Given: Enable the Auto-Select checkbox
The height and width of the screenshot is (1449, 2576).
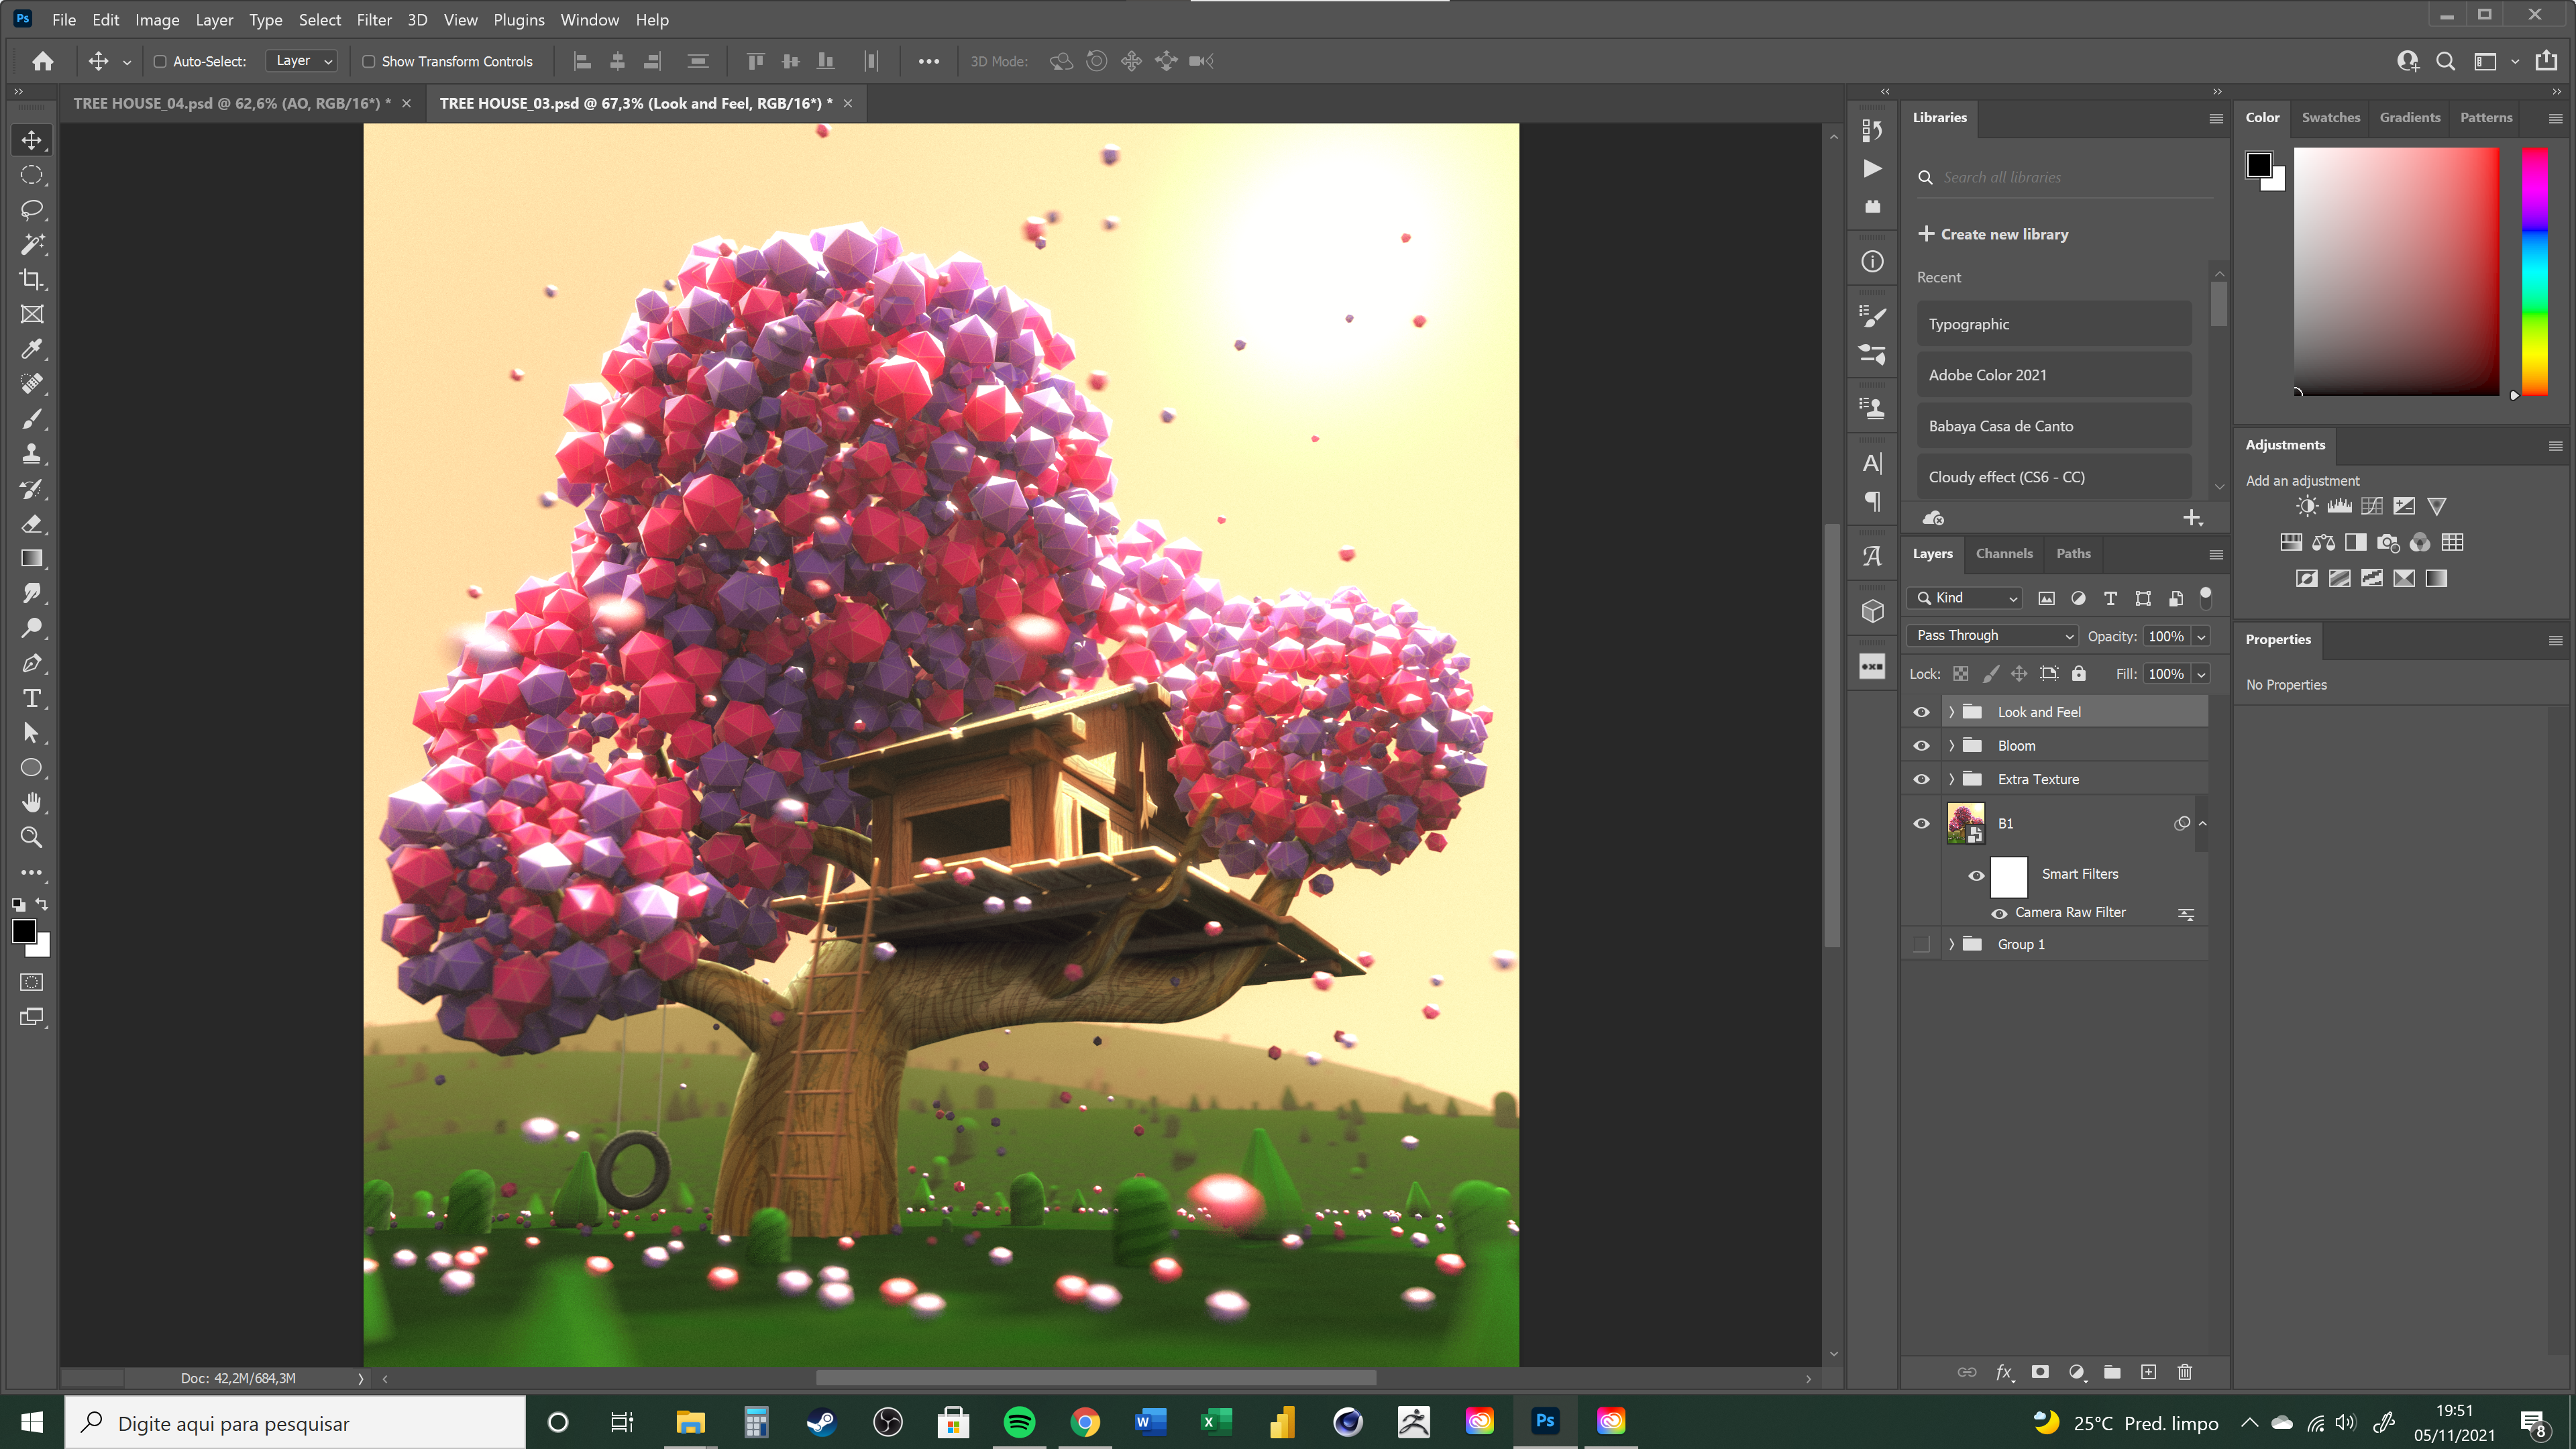Looking at the screenshot, I should pyautogui.click(x=160, y=62).
